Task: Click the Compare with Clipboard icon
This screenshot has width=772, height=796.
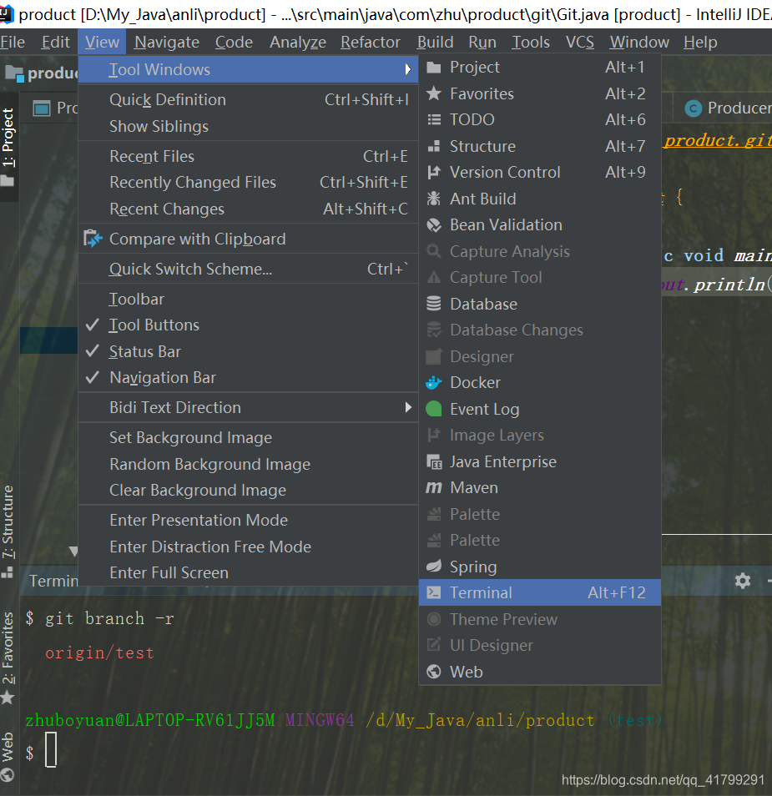Action: [93, 239]
